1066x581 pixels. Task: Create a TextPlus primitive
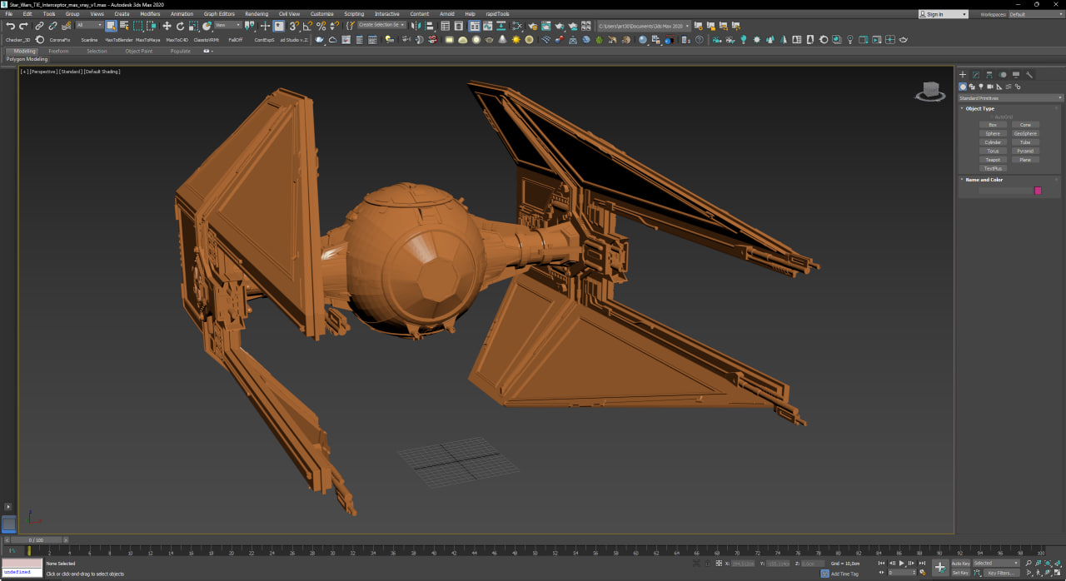tap(993, 168)
